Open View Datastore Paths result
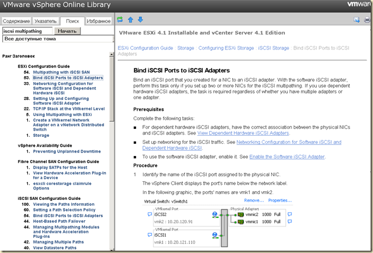The width and height of the screenshot is (373, 253). (54, 248)
